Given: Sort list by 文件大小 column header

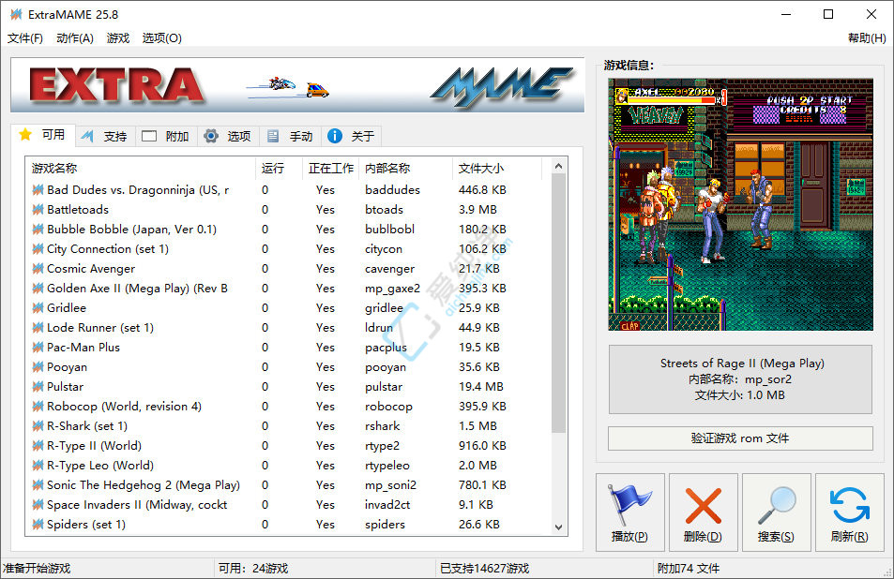Looking at the screenshot, I should point(480,169).
